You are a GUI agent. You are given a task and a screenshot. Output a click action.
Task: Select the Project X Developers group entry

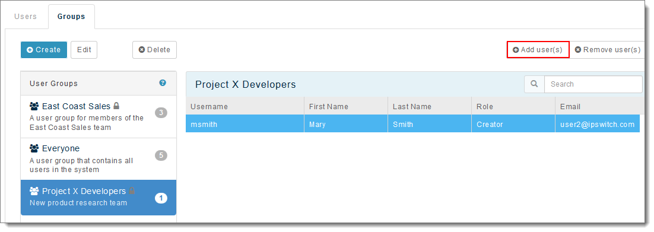[x=99, y=198]
